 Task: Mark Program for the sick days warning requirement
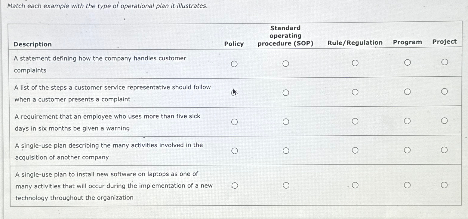click(x=408, y=120)
